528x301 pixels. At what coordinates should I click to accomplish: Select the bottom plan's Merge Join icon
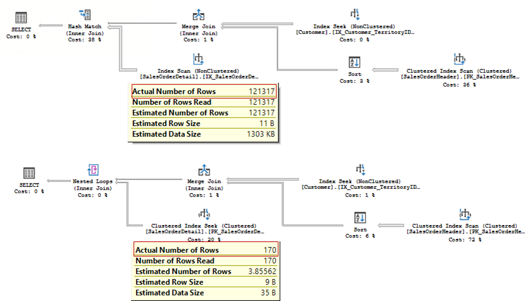point(204,170)
